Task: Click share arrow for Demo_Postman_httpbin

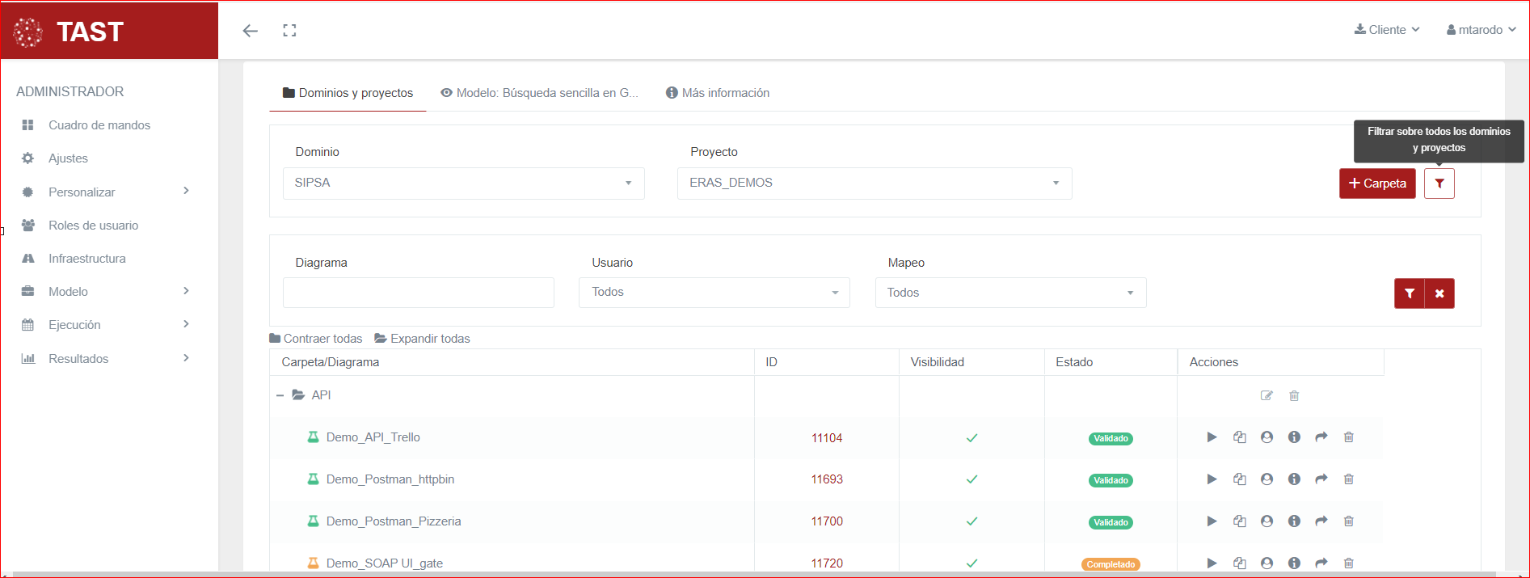Action: pyautogui.click(x=1321, y=479)
